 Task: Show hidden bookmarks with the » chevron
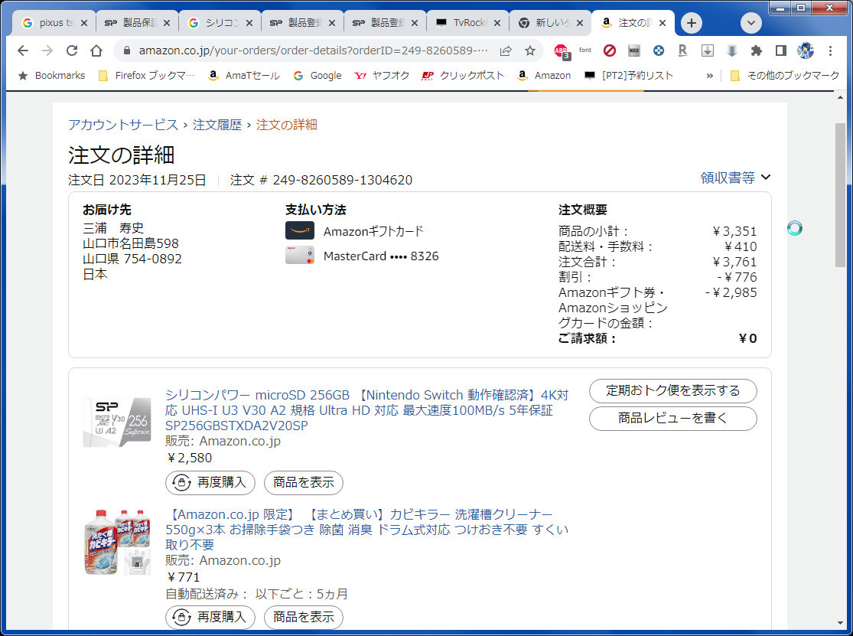click(x=709, y=76)
